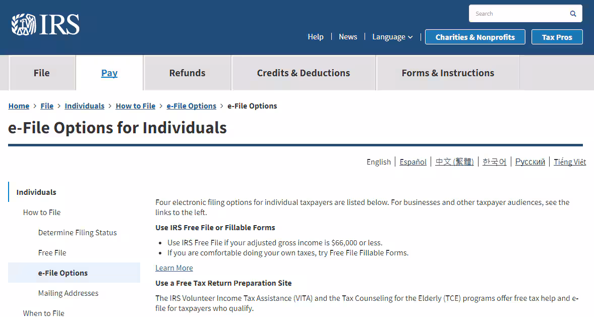Viewport: 594px width, 317px height.
Task: Click the search magnifier icon
Action: pos(573,14)
